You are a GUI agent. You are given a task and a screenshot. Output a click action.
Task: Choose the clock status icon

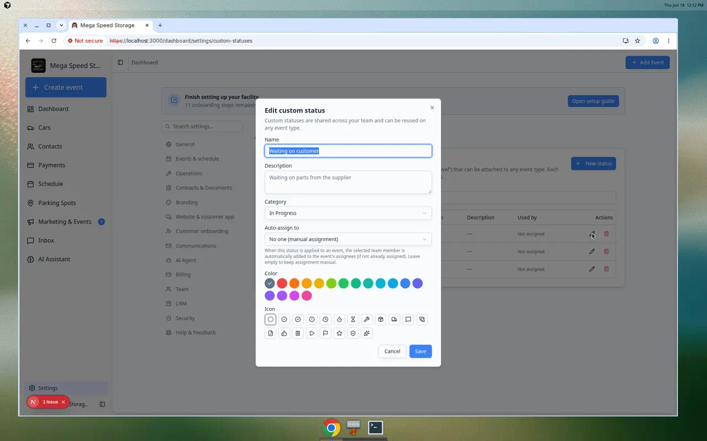325,319
